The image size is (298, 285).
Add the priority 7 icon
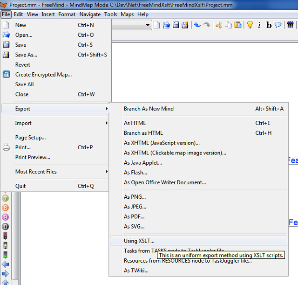click(5, 198)
